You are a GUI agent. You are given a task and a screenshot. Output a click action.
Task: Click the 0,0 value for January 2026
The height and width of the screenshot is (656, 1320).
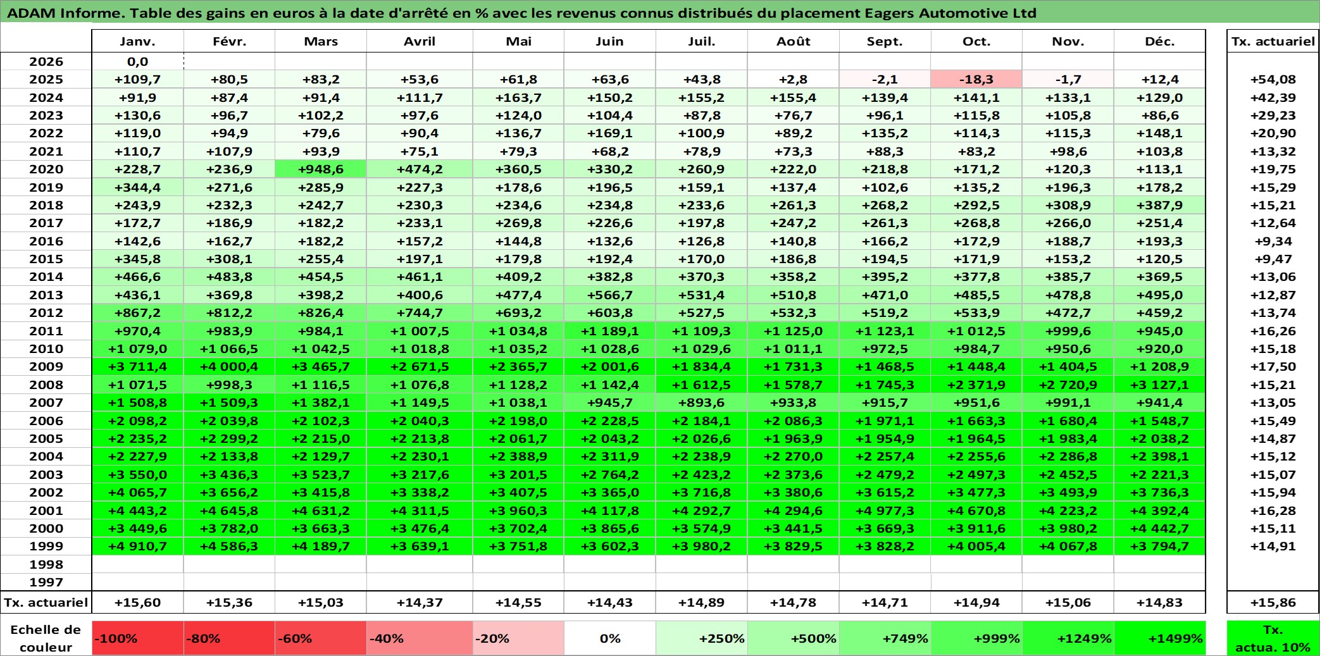(x=138, y=61)
